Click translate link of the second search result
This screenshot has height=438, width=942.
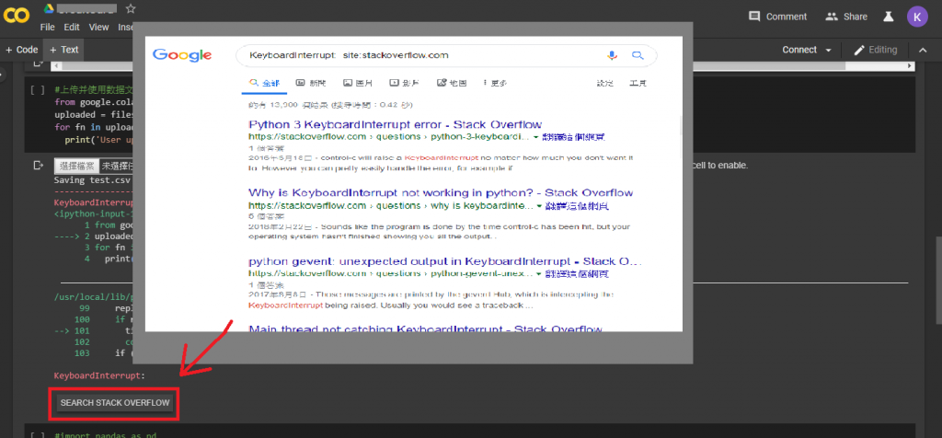(x=577, y=205)
